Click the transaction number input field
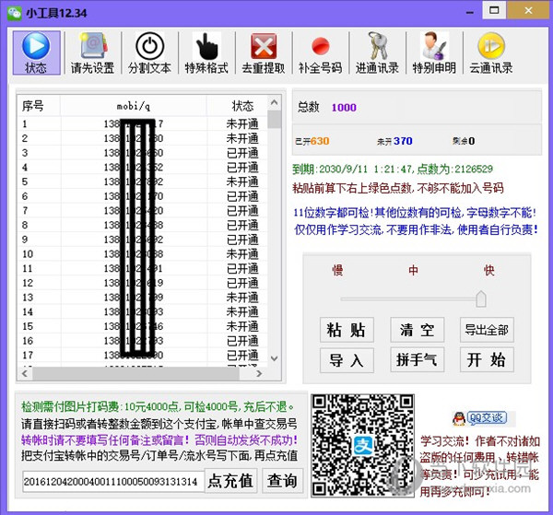This screenshot has width=553, height=515. [112, 482]
